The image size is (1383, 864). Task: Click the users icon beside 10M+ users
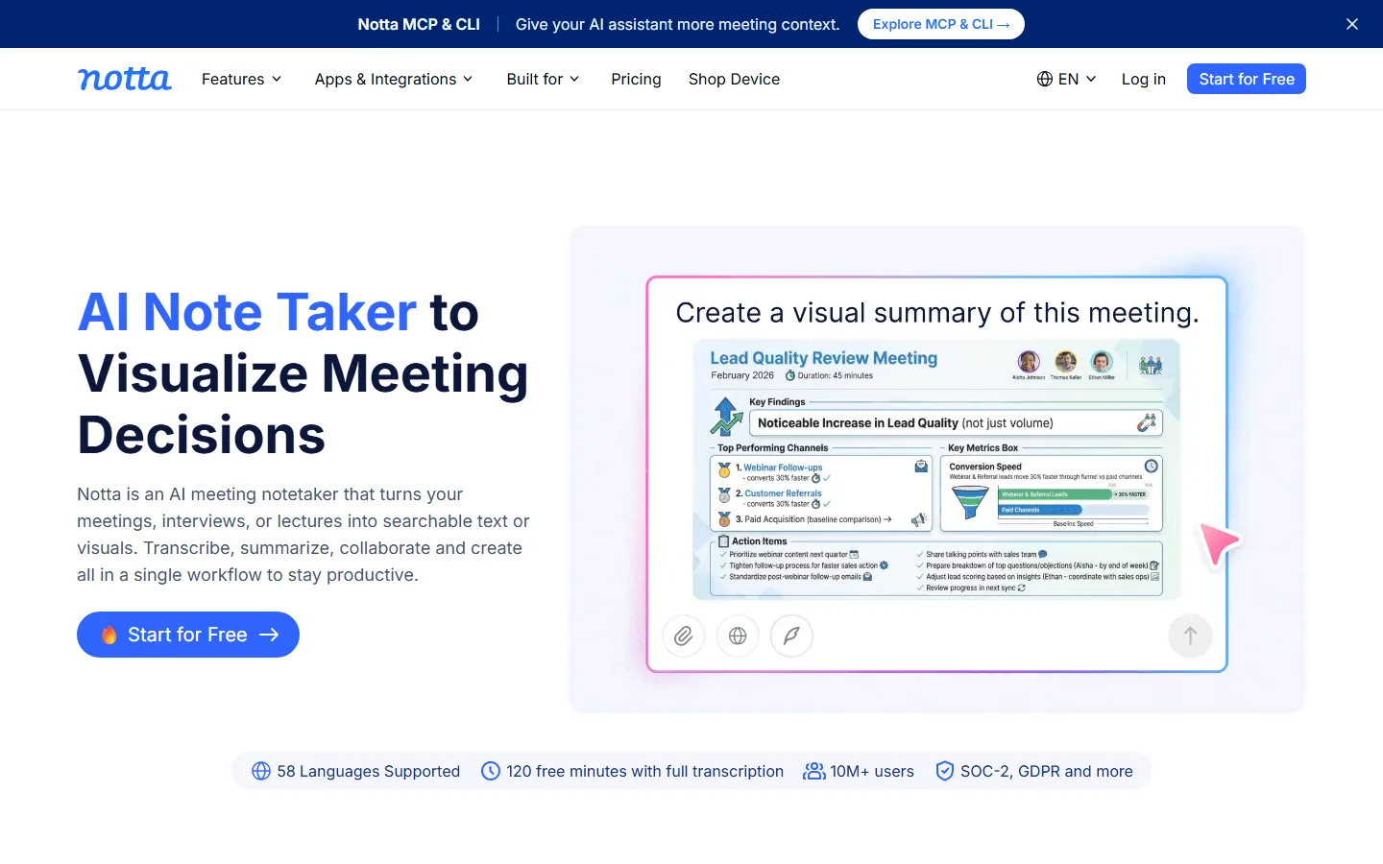click(x=814, y=771)
